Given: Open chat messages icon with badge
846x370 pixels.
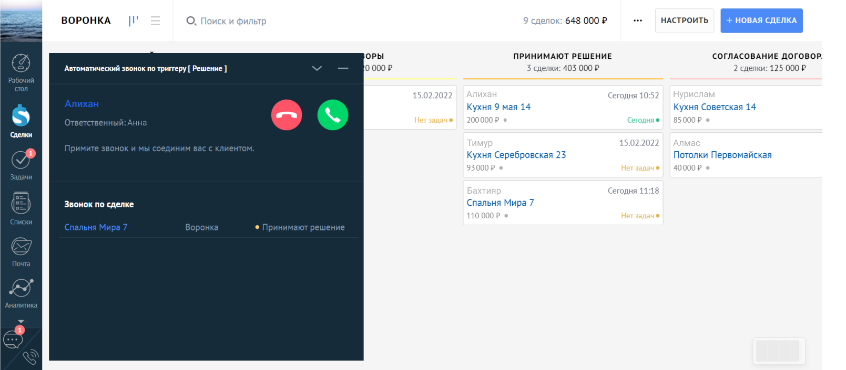Looking at the screenshot, I should click(x=13, y=340).
